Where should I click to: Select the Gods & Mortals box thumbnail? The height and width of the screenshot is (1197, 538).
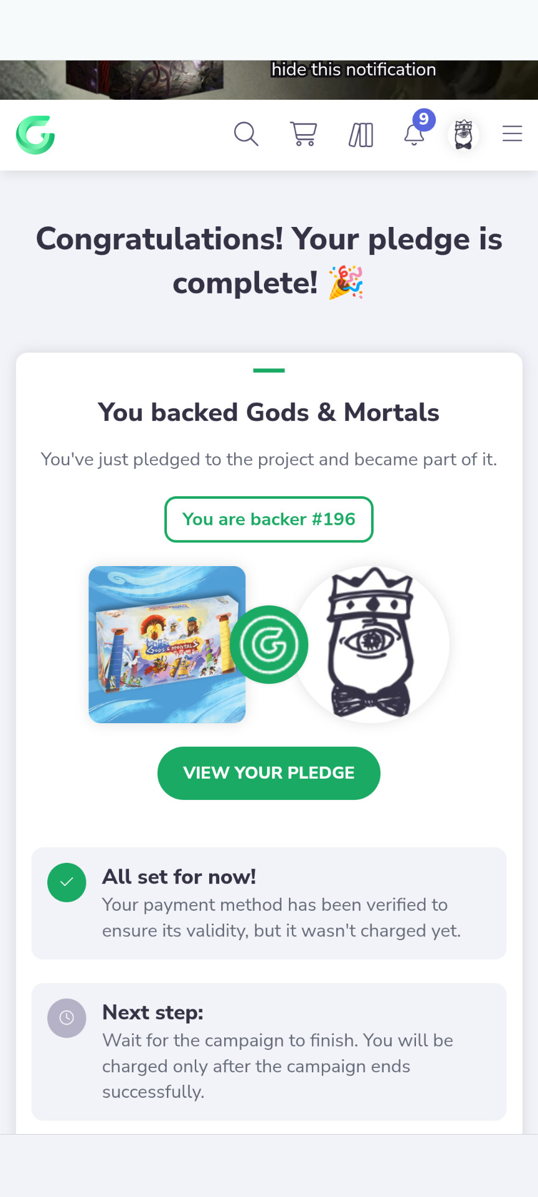click(166, 645)
